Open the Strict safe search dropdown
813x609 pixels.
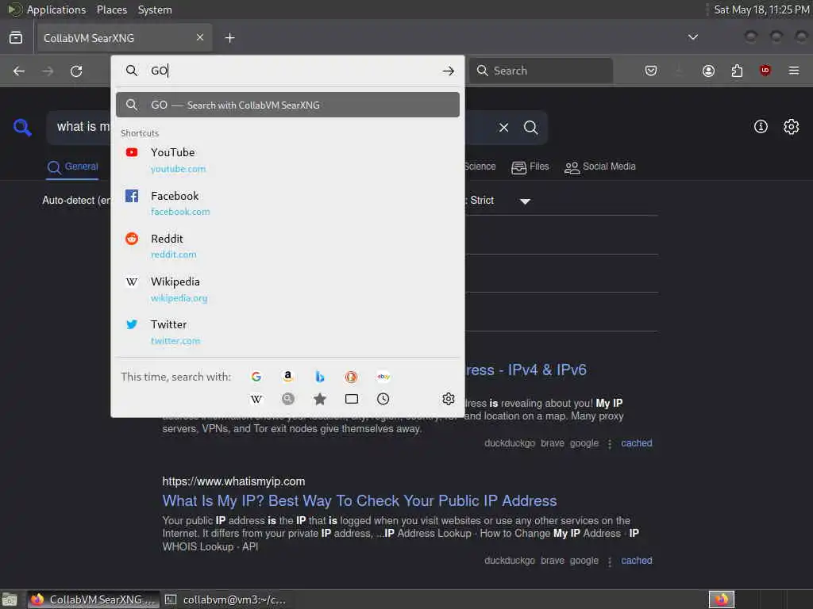click(x=499, y=201)
